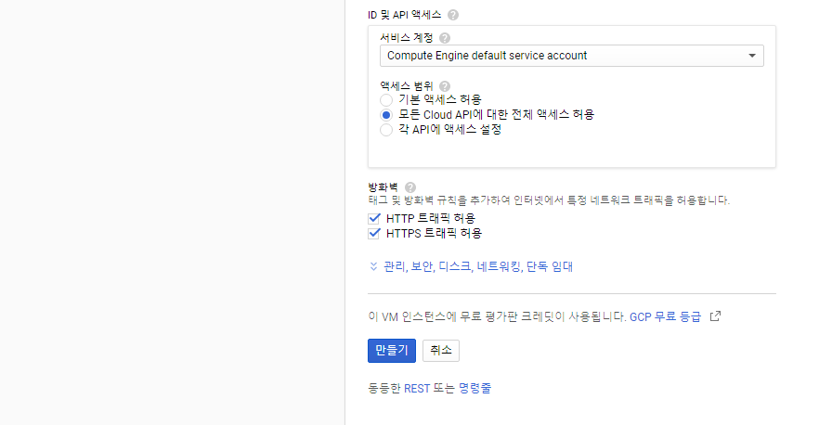Toggle the HTTPS 트래픽 허용 checkbox
This screenshot has width=832, height=425.
(x=374, y=233)
